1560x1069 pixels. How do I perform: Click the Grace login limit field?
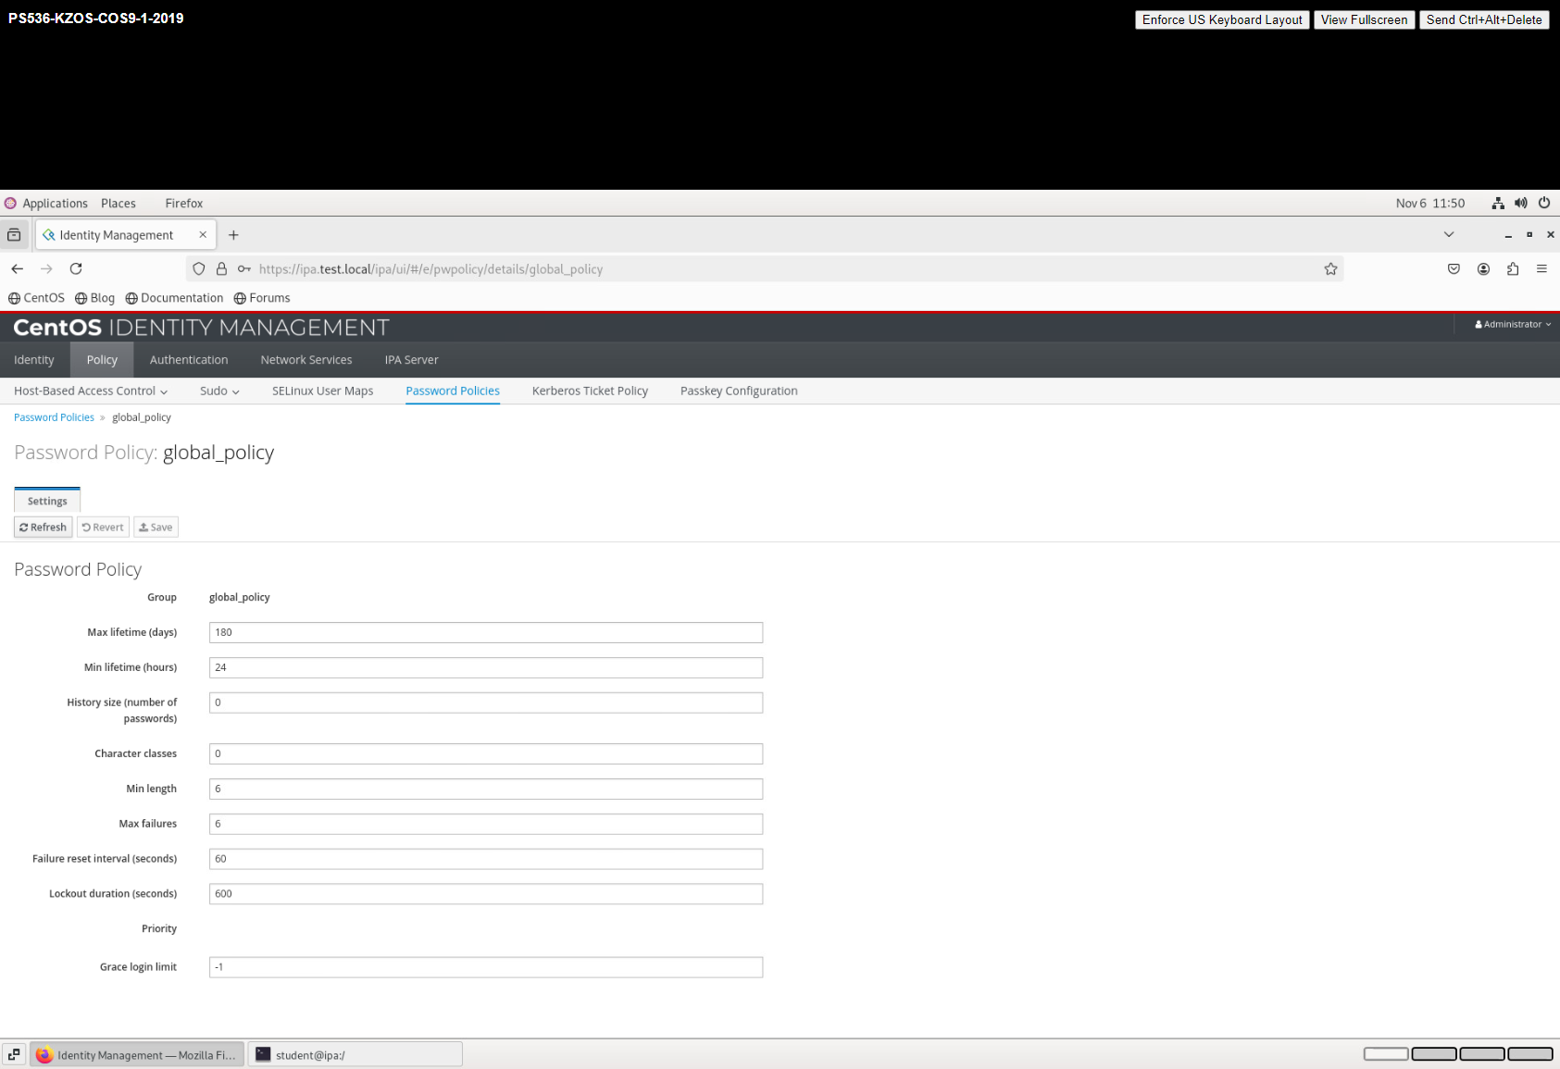(x=486, y=967)
